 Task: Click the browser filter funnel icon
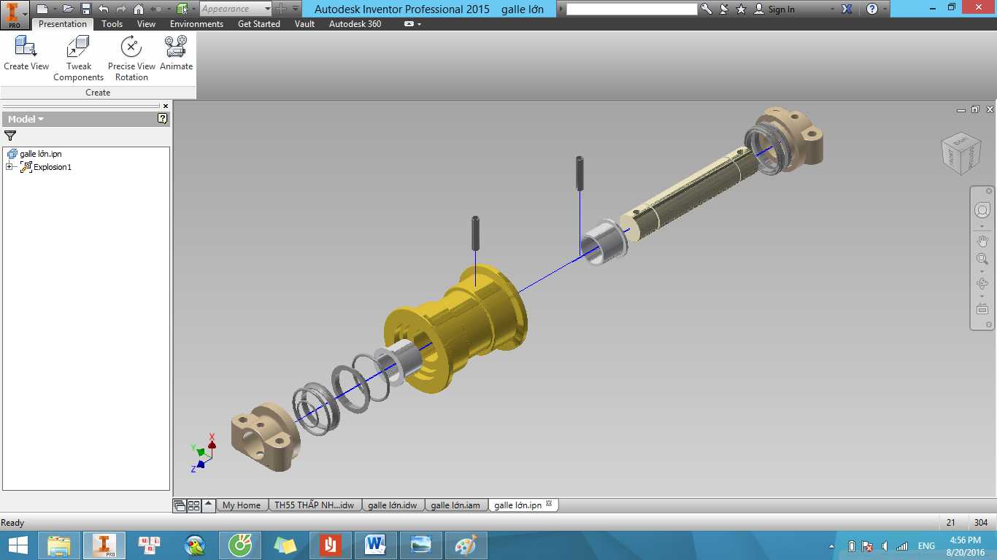[10, 136]
